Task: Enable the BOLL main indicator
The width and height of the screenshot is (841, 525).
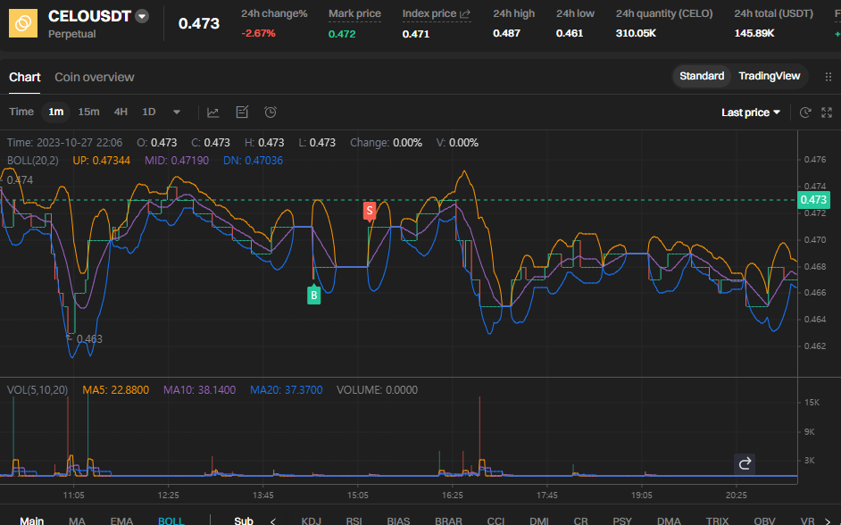Action: click(171, 521)
